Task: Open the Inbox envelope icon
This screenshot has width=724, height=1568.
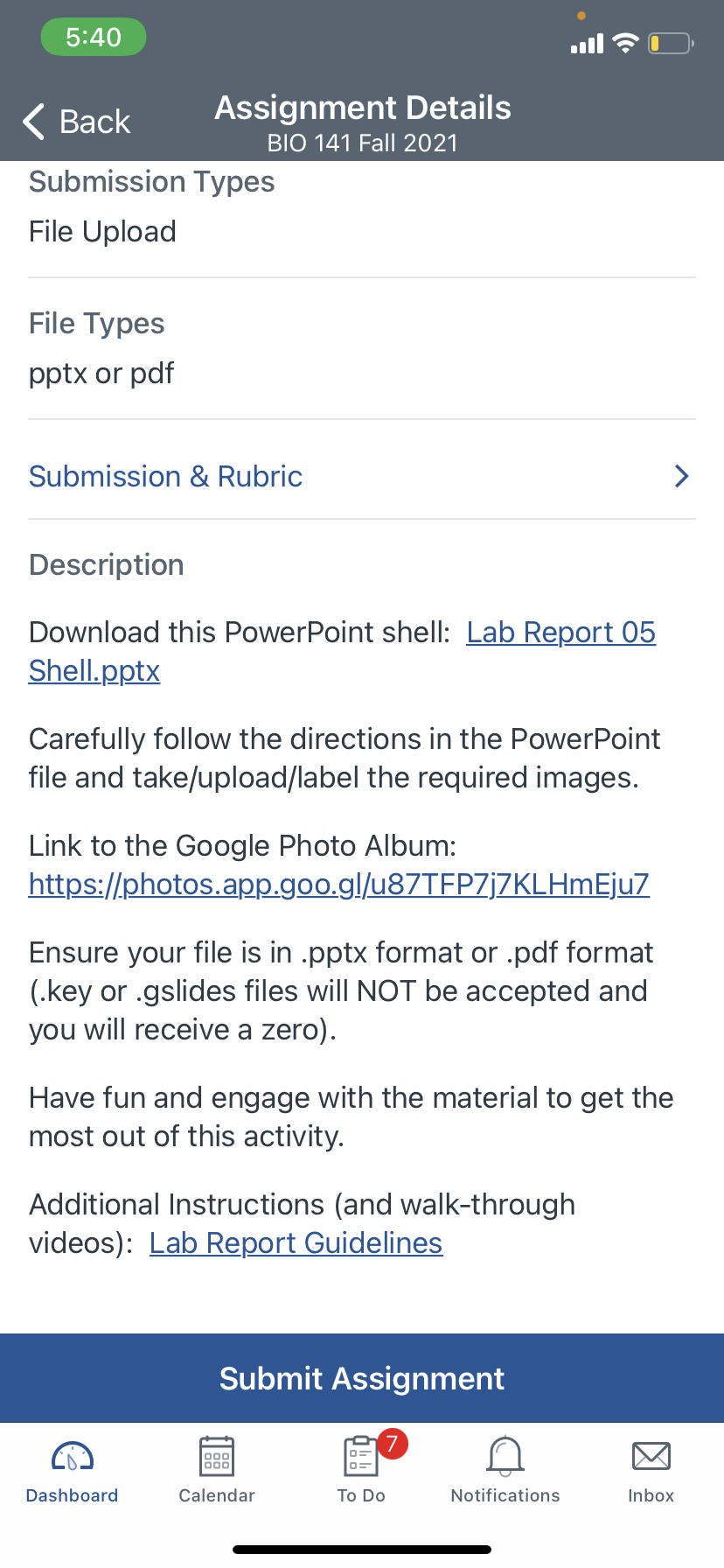Action: [651, 1457]
